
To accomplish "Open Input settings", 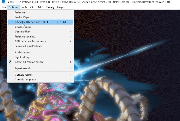I will pos(23,57).
